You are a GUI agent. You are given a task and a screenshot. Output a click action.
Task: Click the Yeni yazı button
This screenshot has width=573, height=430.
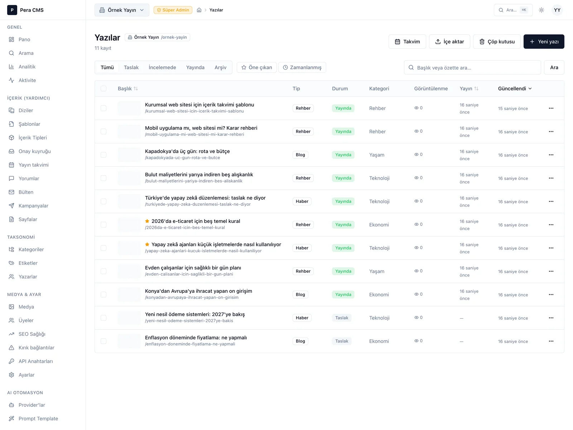coord(544,42)
